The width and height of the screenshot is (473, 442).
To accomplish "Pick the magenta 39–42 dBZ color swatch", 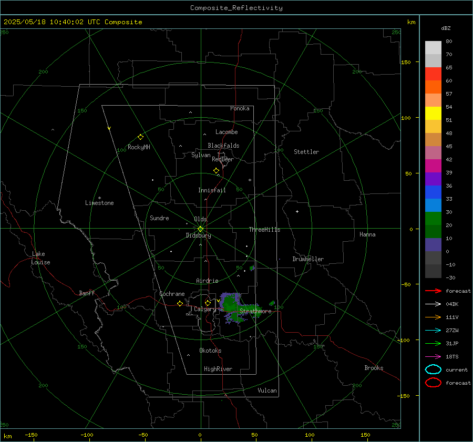I will 433,166.
